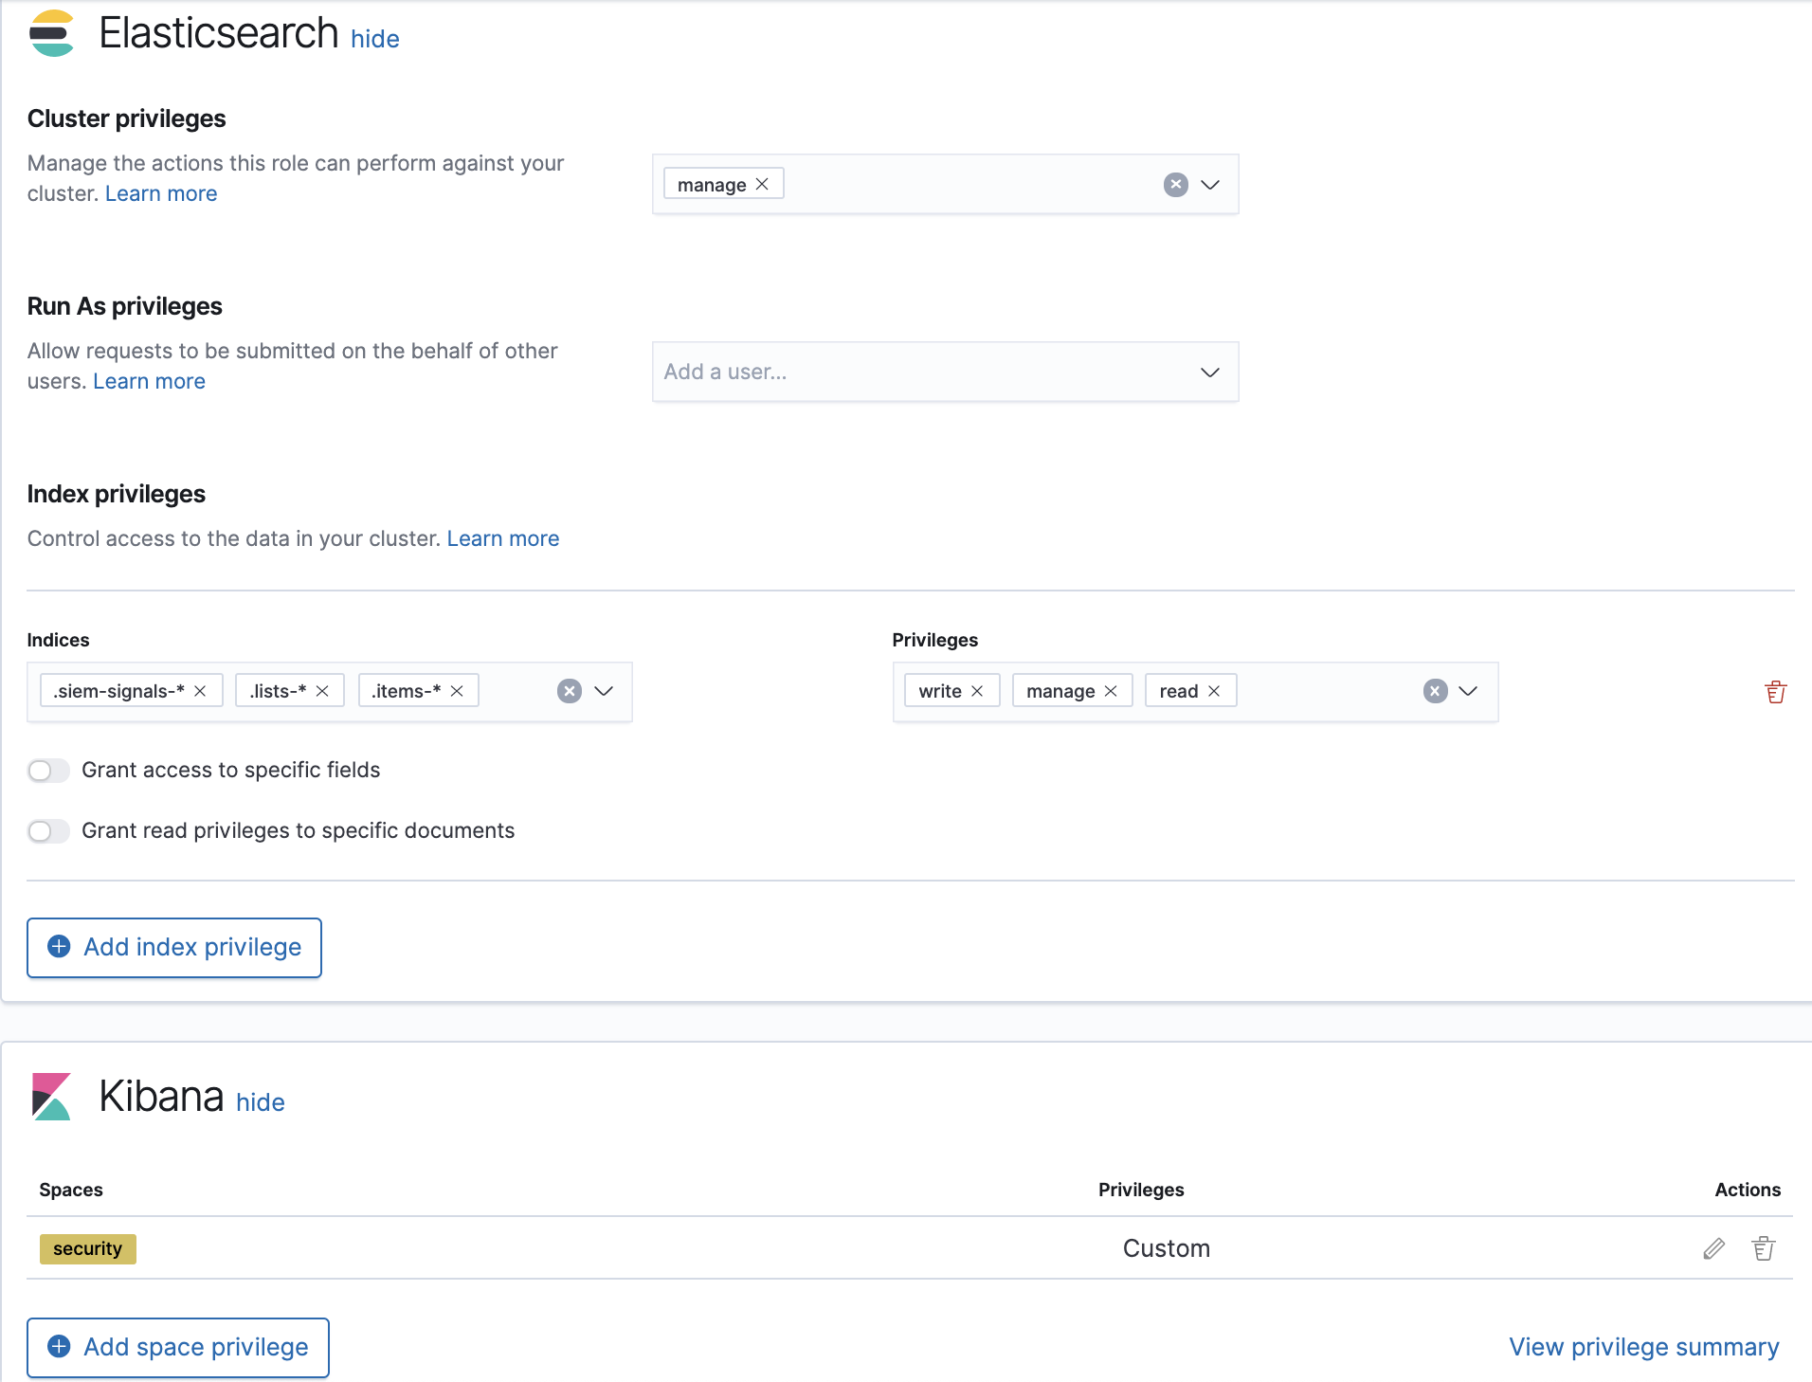Edit the security space privilege
Image resolution: width=1812 pixels, height=1382 pixels.
pos(1713,1248)
